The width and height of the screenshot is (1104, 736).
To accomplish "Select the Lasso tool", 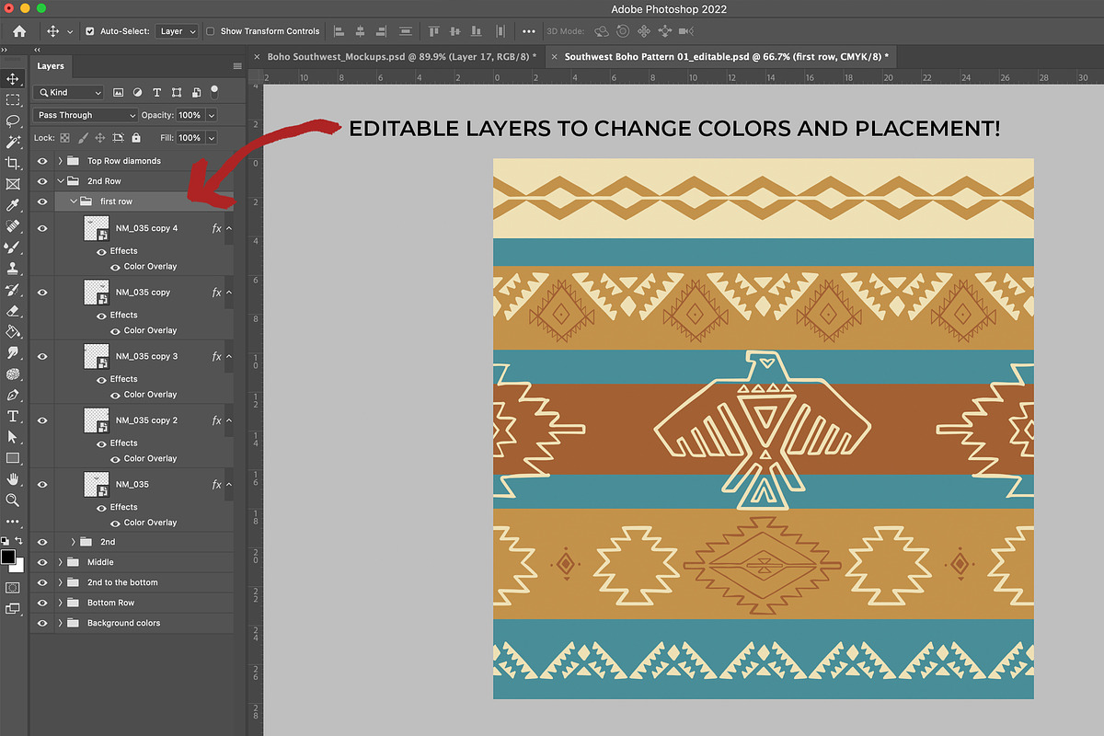I will (13, 121).
